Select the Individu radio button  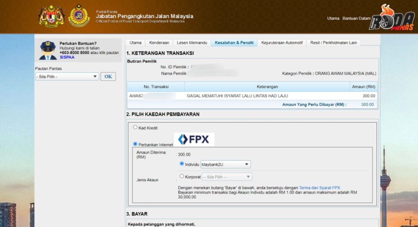point(181,164)
